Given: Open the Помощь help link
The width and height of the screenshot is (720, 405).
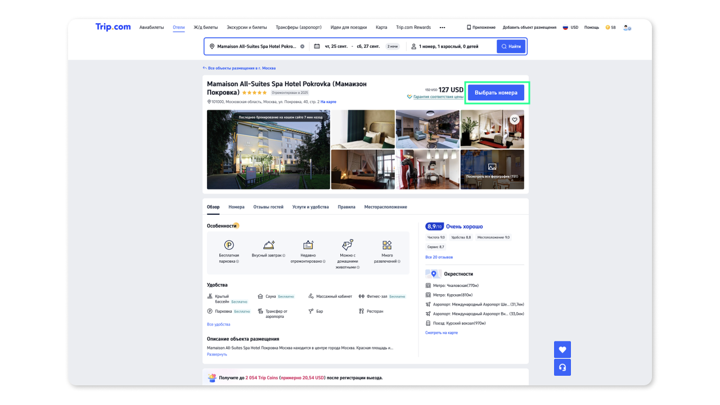Looking at the screenshot, I should [x=592, y=28].
